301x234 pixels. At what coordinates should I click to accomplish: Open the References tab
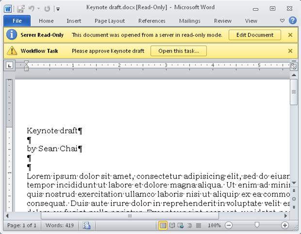151,21
